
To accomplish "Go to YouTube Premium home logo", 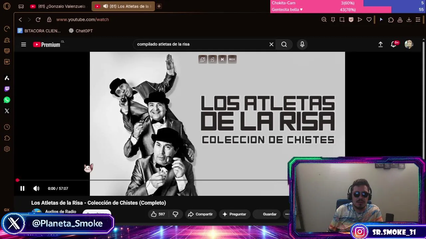I will [47, 44].
